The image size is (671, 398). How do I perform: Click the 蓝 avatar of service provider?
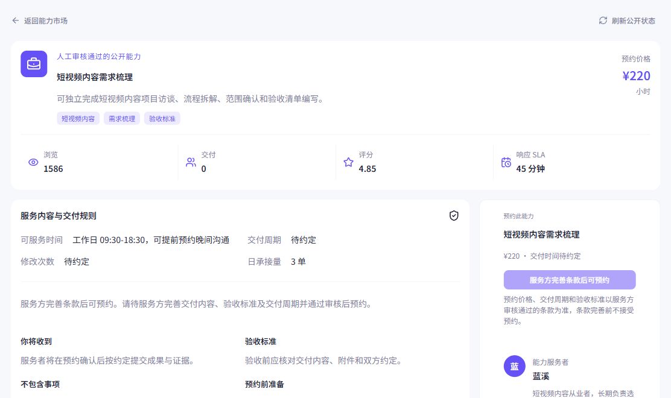tap(514, 367)
